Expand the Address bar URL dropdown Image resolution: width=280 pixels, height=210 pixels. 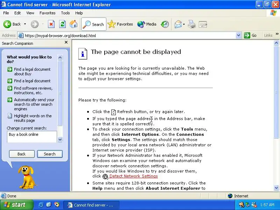coord(238,35)
